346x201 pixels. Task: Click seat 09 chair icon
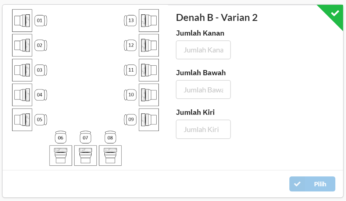point(130,120)
